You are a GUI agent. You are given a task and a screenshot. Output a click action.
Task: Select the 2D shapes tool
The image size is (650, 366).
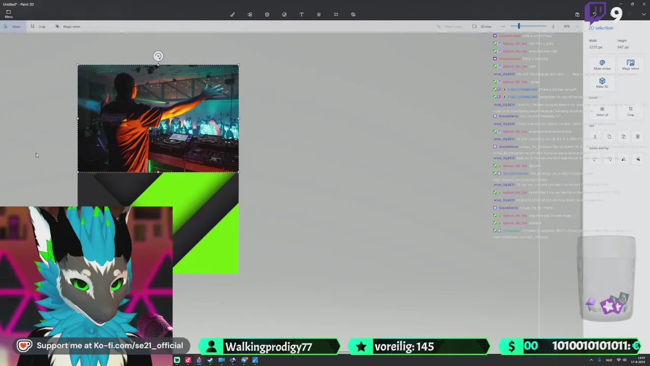pyautogui.click(x=250, y=14)
